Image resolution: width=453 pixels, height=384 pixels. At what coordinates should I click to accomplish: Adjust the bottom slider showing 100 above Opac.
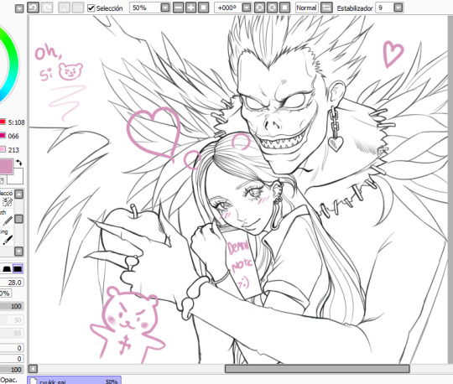tap(12, 370)
